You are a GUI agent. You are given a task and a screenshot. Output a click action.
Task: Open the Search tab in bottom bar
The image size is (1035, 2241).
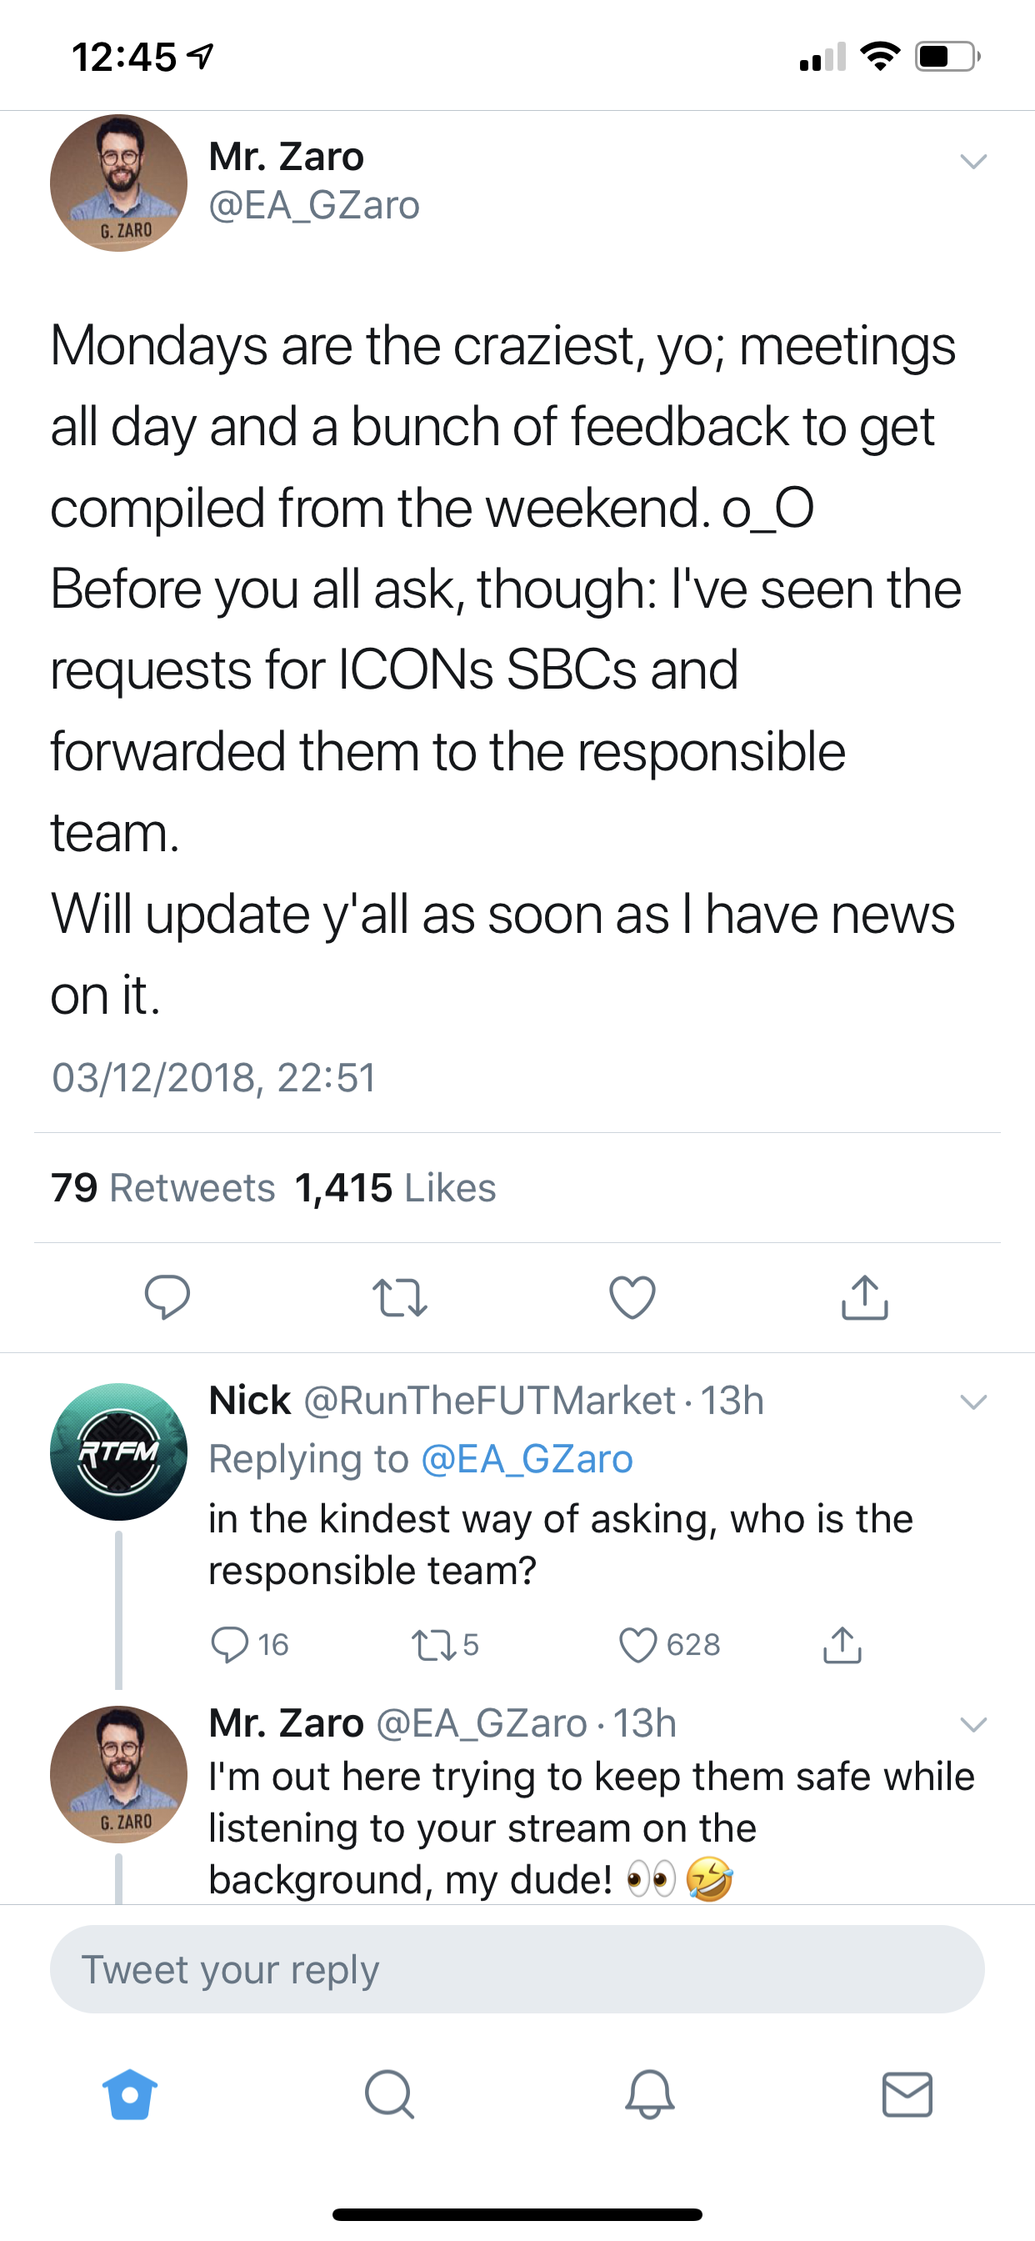[x=389, y=2094]
